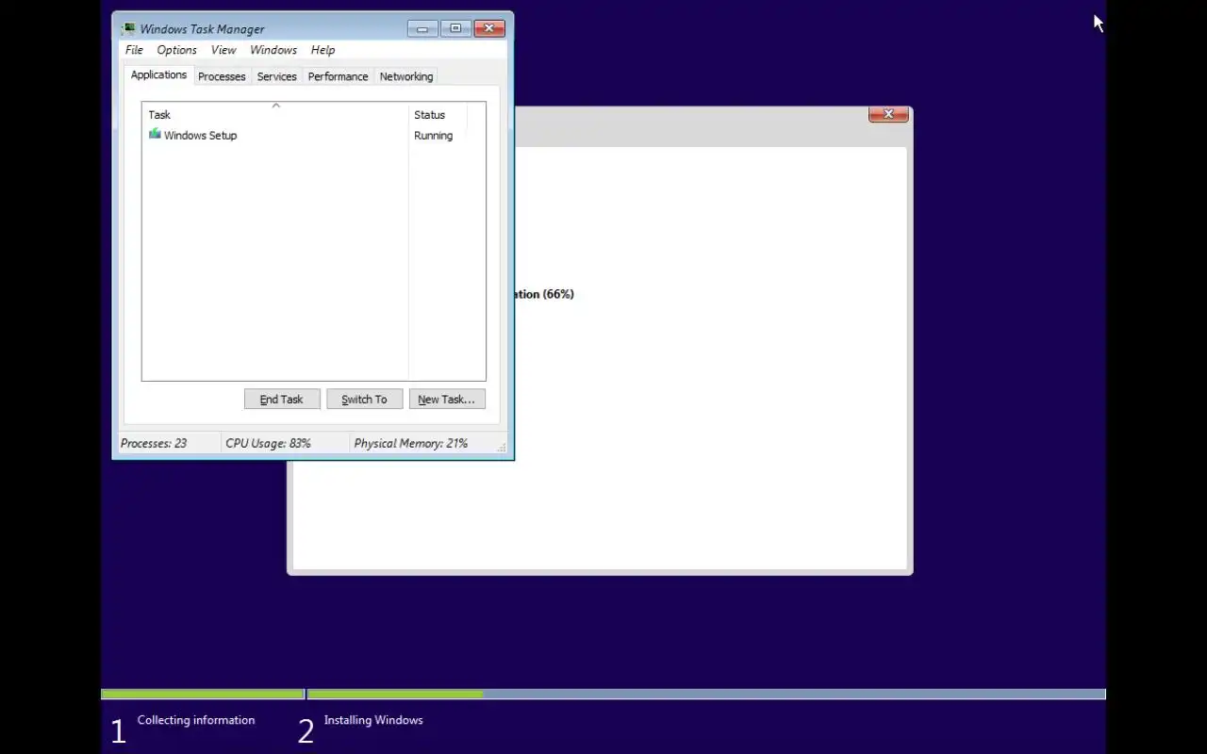Switch to the Services tab
The width and height of the screenshot is (1207, 754).
pos(276,76)
